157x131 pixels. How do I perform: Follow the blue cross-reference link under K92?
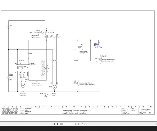(x=97, y=45)
